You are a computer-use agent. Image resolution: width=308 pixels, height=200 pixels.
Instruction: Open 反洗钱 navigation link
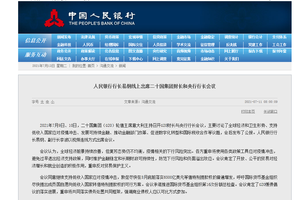[231, 45]
